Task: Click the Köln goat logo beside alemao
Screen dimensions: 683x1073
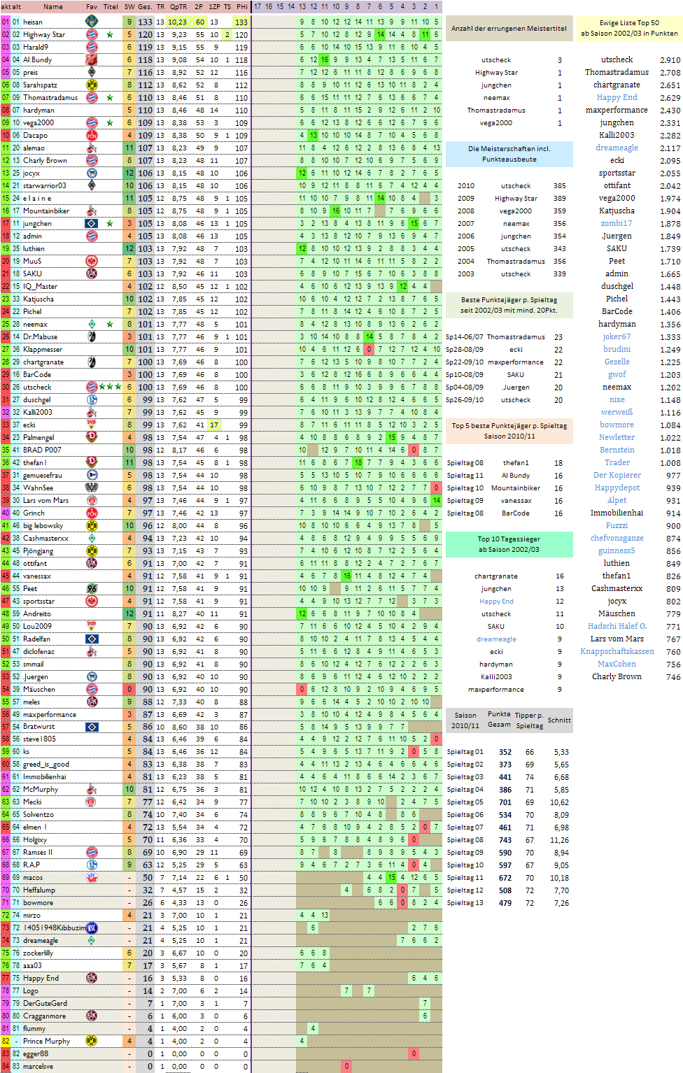Action: pyautogui.click(x=91, y=148)
